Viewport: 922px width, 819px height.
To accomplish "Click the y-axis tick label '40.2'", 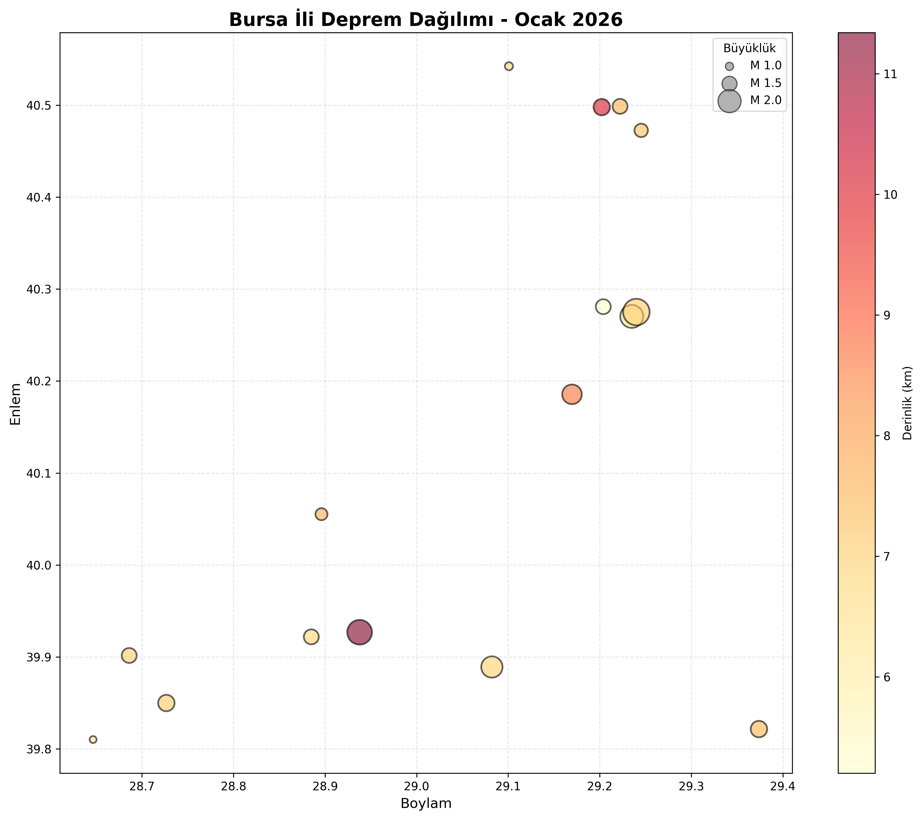I will tap(39, 382).
